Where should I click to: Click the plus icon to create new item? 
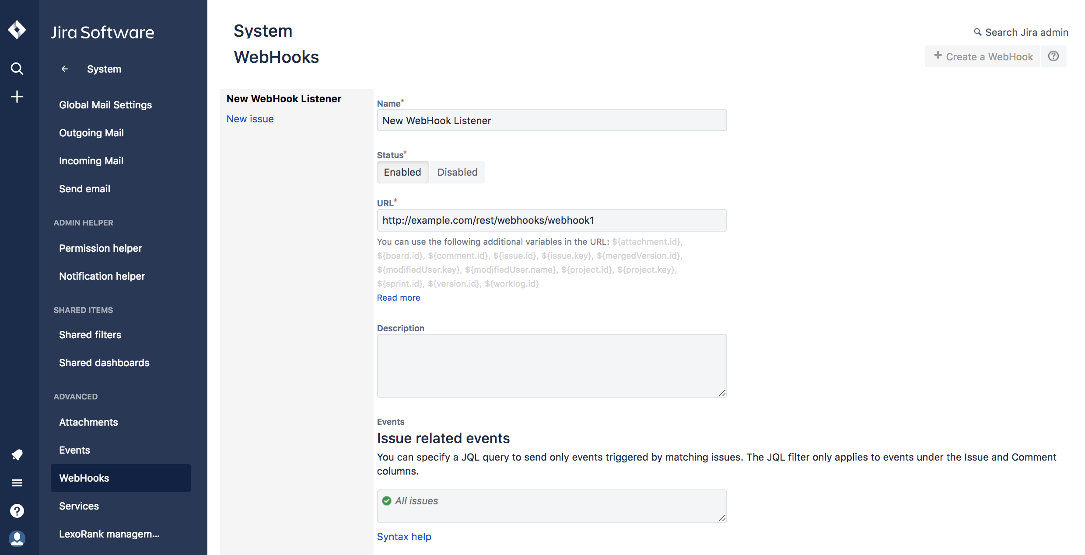[x=17, y=96]
